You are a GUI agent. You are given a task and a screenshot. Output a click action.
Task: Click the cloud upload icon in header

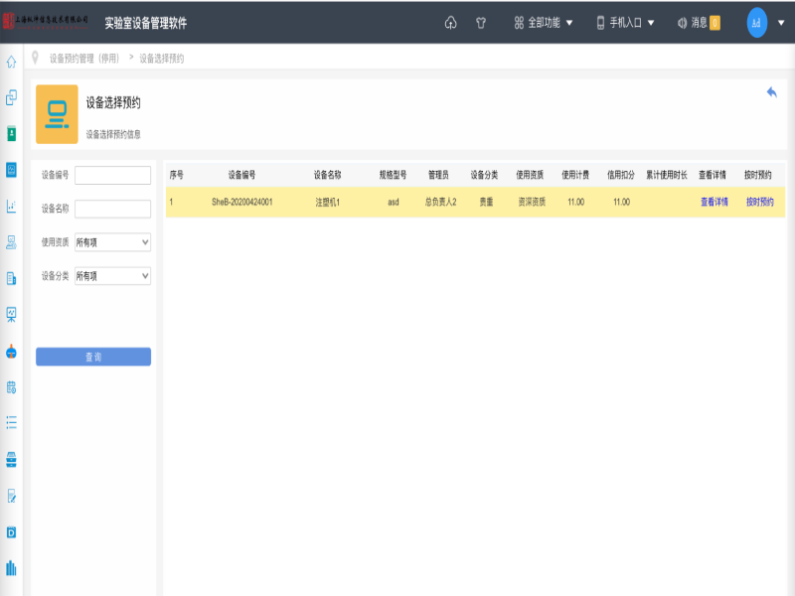450,23
